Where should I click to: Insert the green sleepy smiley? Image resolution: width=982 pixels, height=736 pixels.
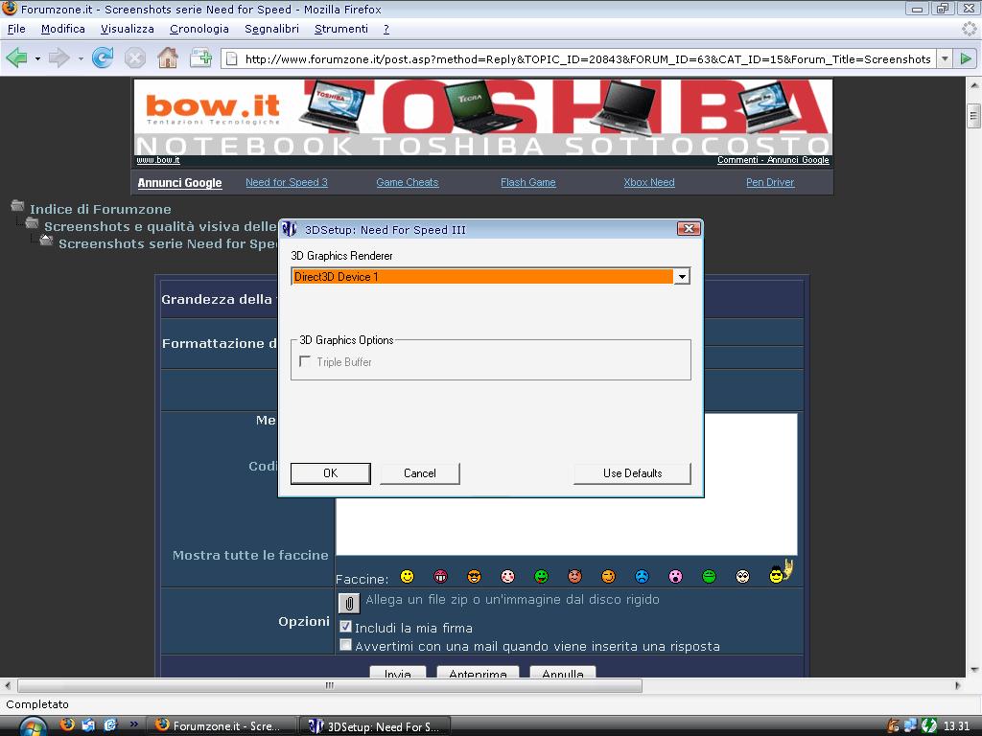point(709,576)
